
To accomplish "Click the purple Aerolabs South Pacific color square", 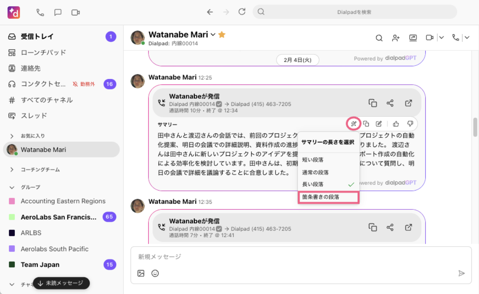I will click(x=12, y=248).
